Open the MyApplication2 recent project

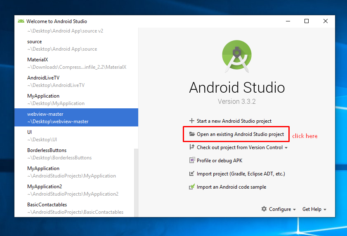74,190
